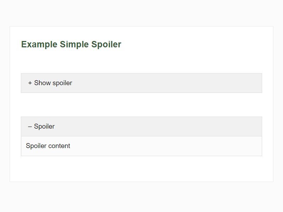Click the word "spoiler" in Show spoiler header
The image size is (283, 212).
[x=62, y=83]
